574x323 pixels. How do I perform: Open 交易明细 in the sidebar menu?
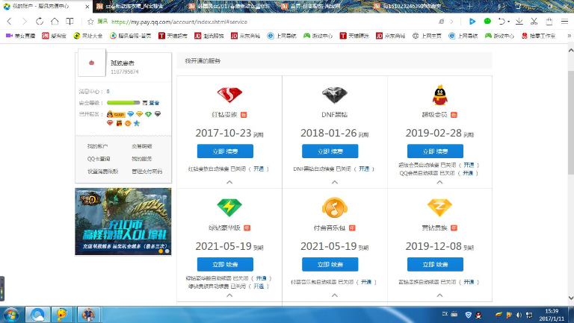pos(142,146)
